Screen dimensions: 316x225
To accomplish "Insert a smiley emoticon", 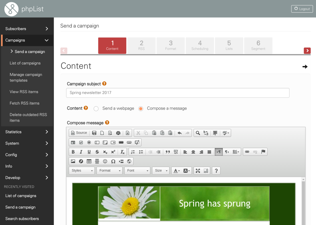I will coord(105,161).
